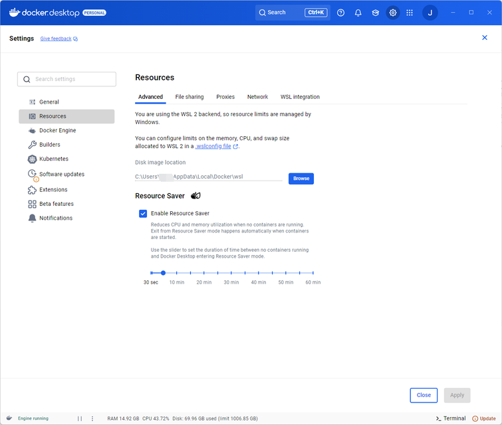Close Settings with the blue X icon
This screenshot has height=425, width=502.
[x=485, y=38]
